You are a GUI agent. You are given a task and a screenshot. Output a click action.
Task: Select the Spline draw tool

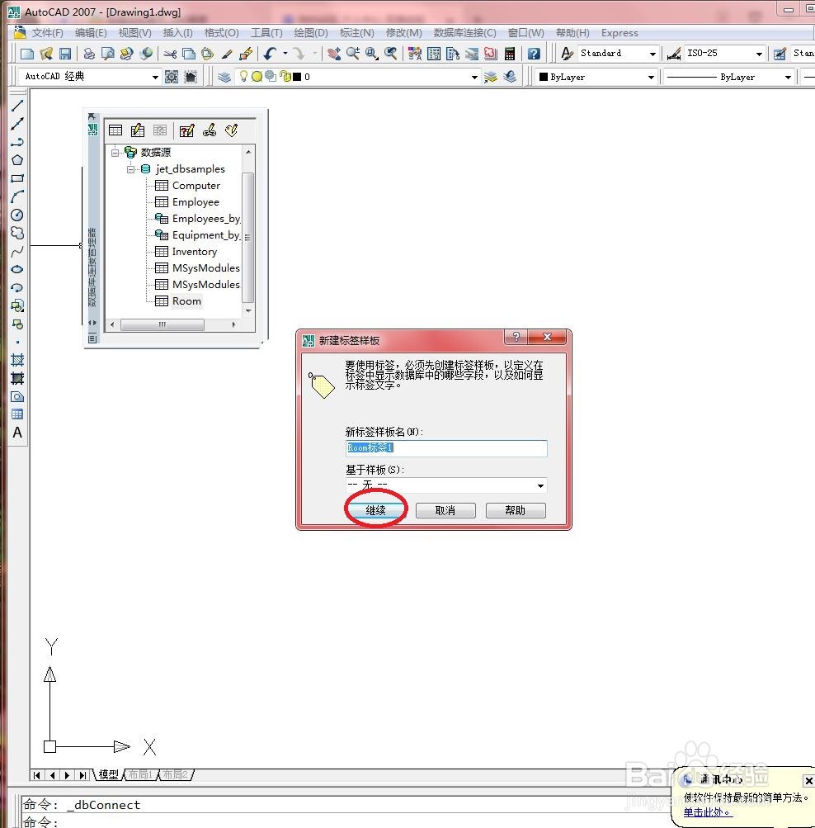[x=16, y=251]
